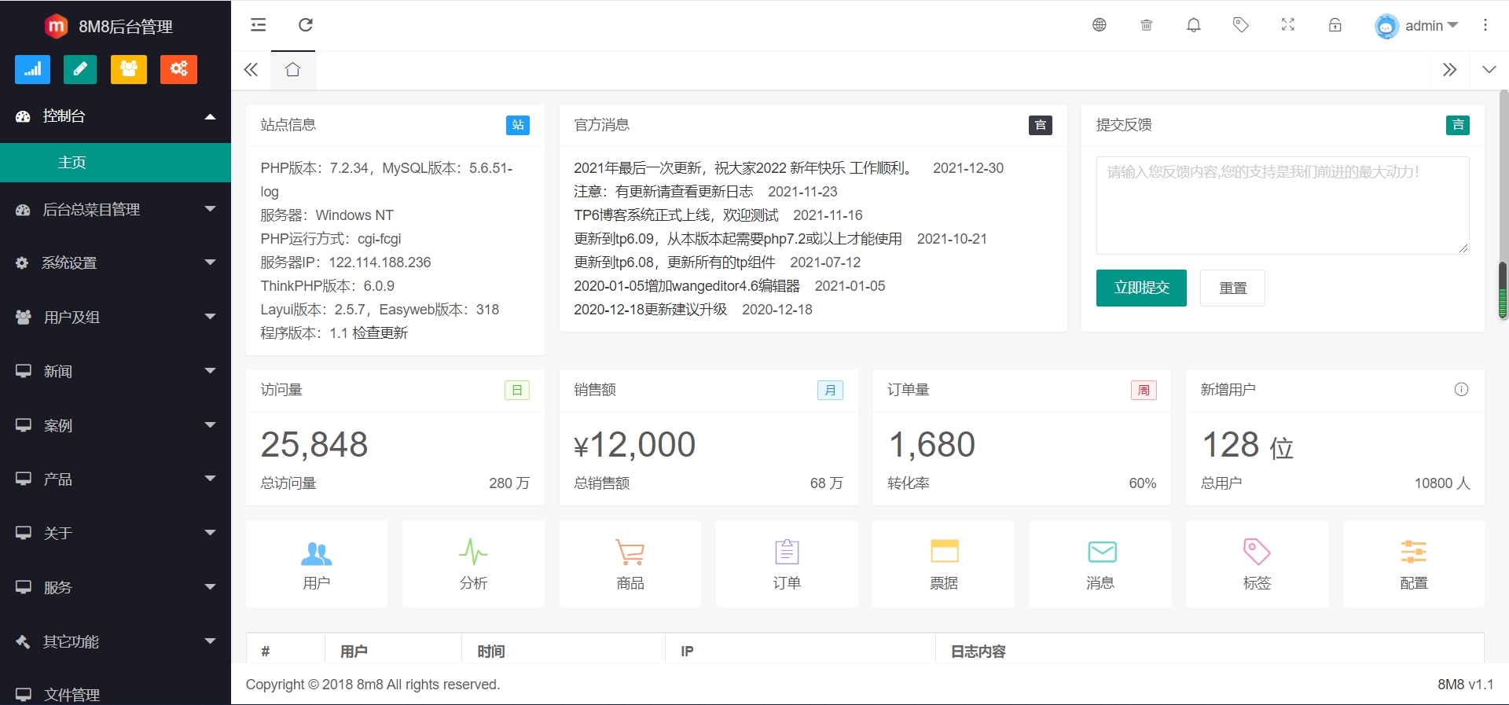The height and width of the screenshot is (705, 1509).
Task: Open the globe website icon
Action: click(1099, 25)
